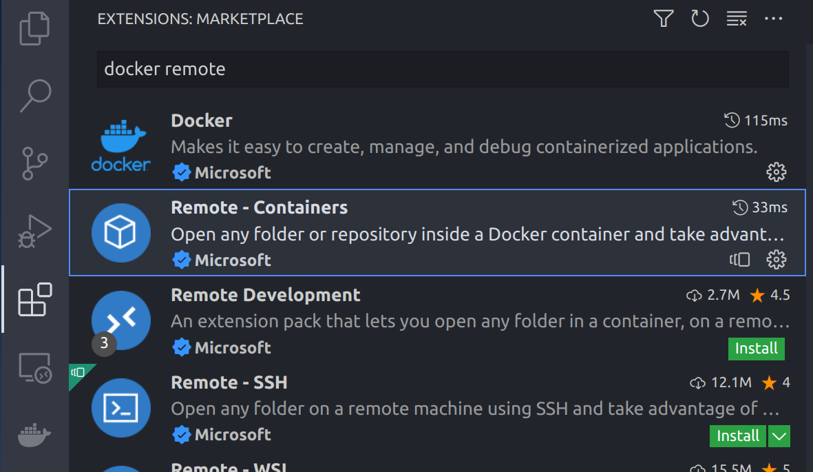The height and width of the screenshot is (472, 813).
Task: Install the Remote - SSH extension
Action: click(738, 435)
